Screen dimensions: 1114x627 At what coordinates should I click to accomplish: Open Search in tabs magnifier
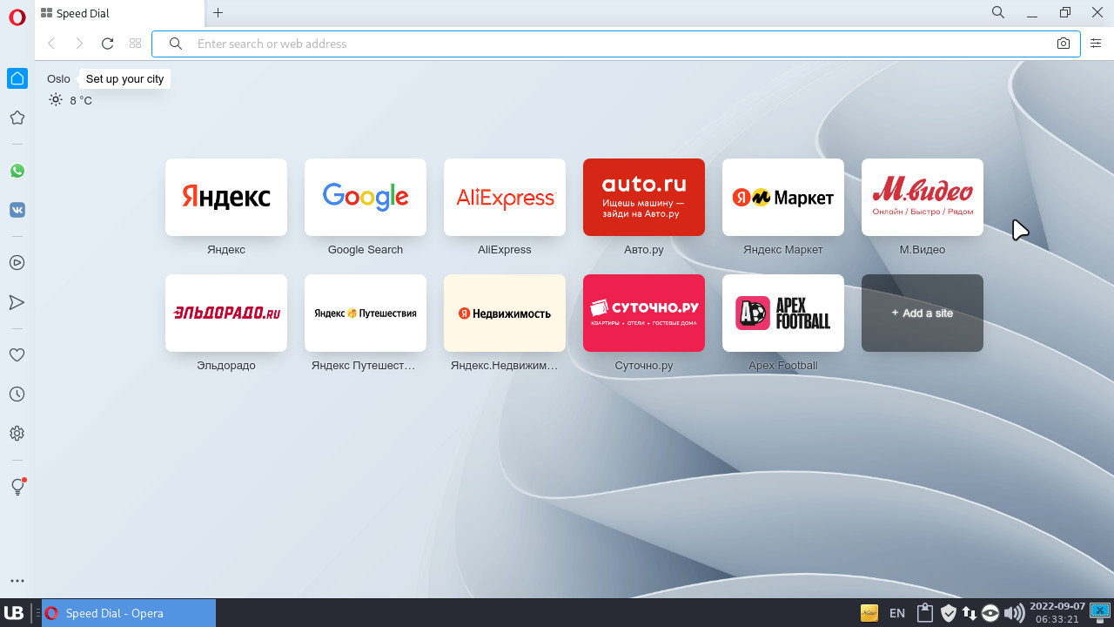click(998, 12)
